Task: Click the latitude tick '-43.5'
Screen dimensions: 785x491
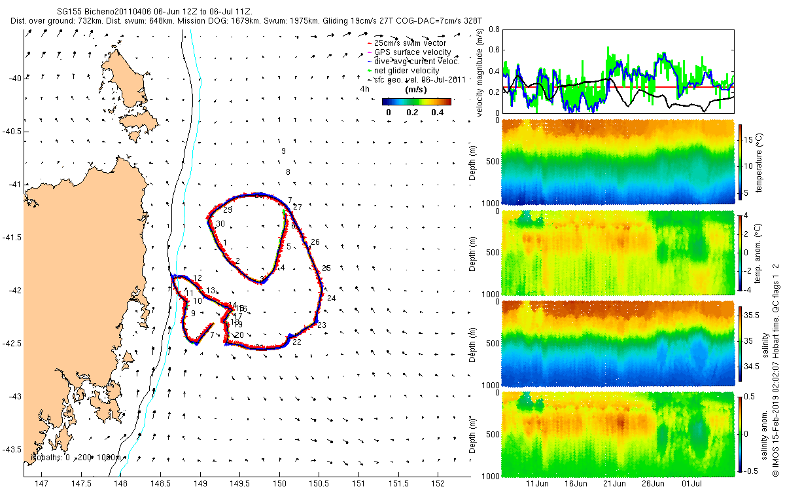Action: 12,450
